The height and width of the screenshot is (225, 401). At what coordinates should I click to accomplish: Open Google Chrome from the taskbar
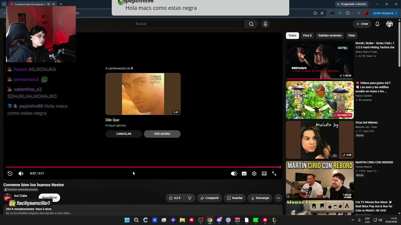coord(210,220)
